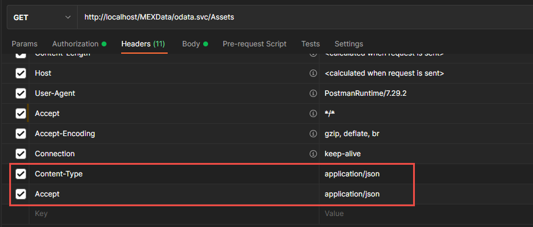The height and width of the screenshot is (227, 533).
Task: Uncheck the User-Agent header checkbox
Action: (21, 93)
